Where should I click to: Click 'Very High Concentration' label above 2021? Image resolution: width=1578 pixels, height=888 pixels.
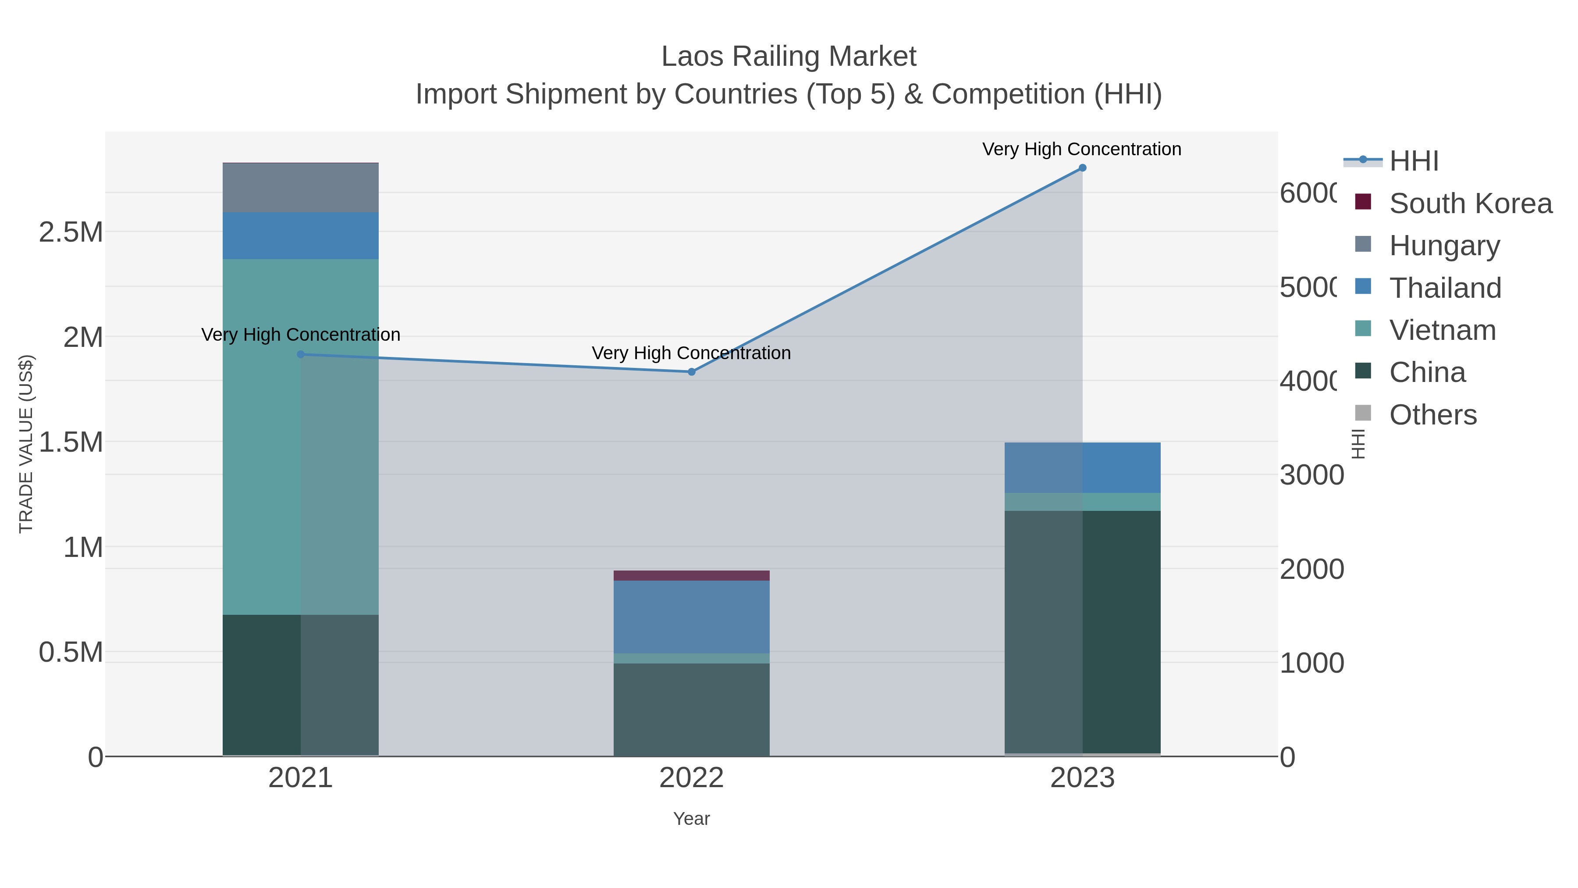pyautogui.click(x=301, y=335)
